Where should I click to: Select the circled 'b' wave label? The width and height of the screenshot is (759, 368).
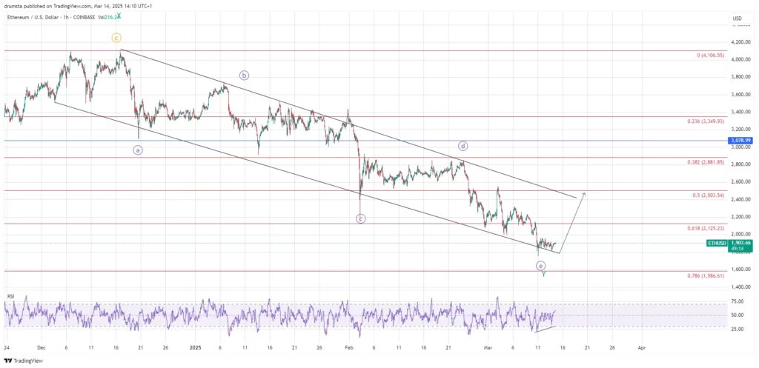click(x=244, y=75)
